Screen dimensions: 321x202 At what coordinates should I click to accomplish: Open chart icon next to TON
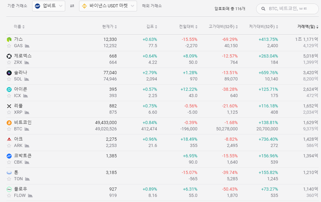tap(28, 179)
